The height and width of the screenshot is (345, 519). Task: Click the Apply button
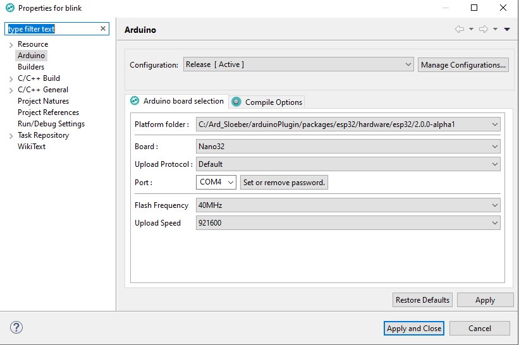tap(485, 300)
